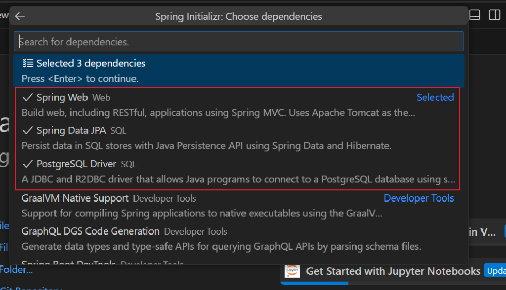This screenshot has width=506, height=290.
Task: Click the back arrow in Spring Initializr dialog
Action: [x=20, y=15]
